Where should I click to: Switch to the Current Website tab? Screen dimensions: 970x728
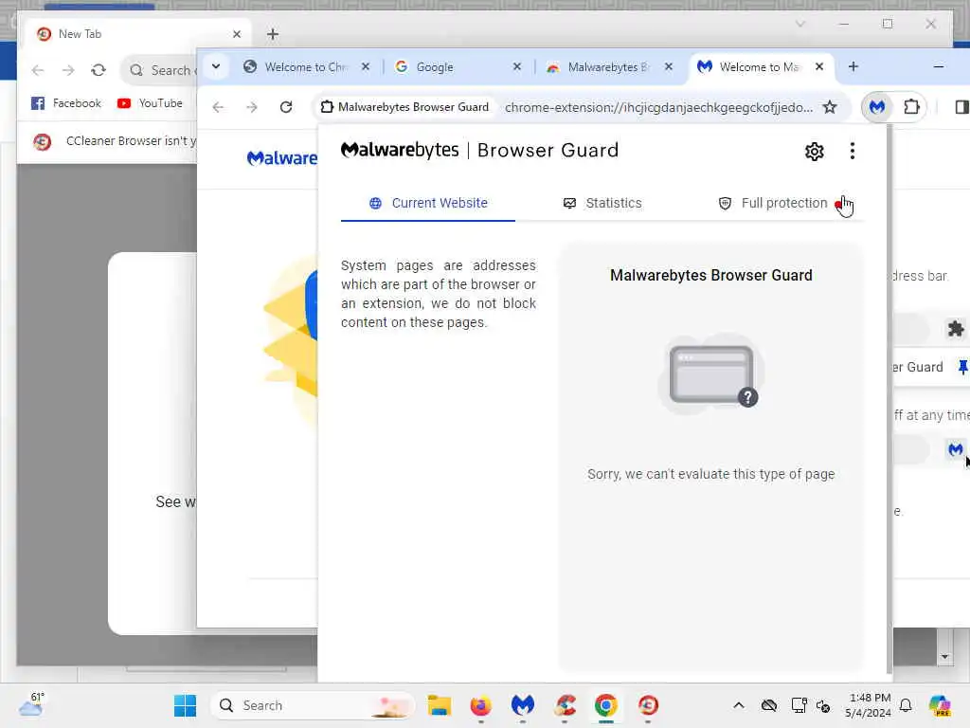coord(428,203)
